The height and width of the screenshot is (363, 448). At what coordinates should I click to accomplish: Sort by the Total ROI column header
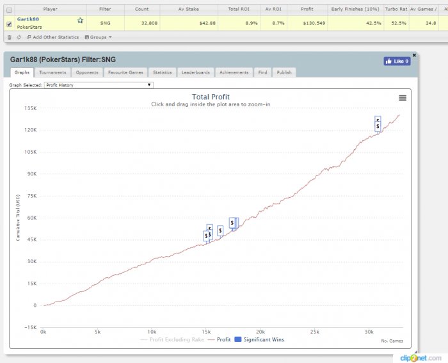[239, 9]
